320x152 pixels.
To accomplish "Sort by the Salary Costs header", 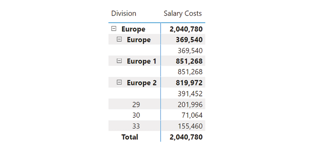I will (183, 14).
